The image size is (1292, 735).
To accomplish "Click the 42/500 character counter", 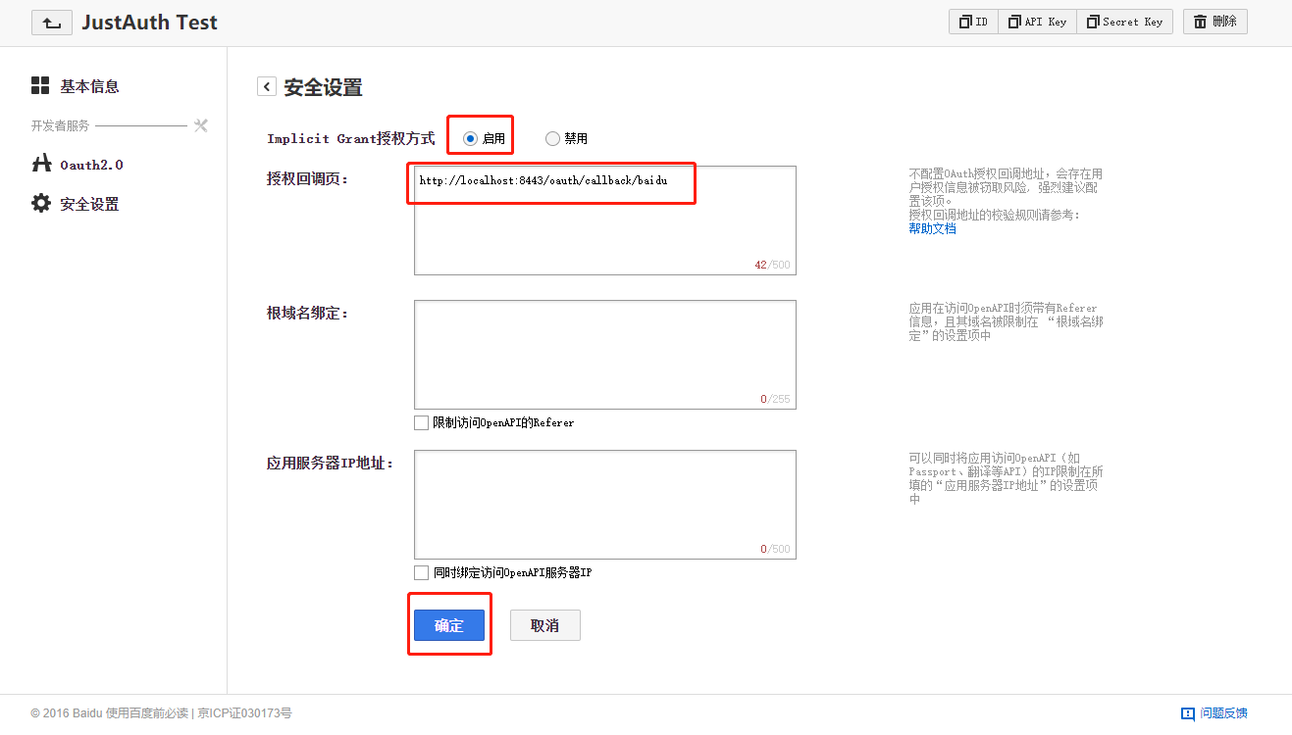I will [772, 265].
